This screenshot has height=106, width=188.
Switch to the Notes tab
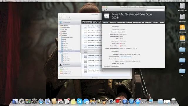click(162, 22)
